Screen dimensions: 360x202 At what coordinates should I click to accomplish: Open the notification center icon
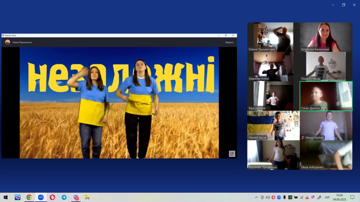(352, 197)
